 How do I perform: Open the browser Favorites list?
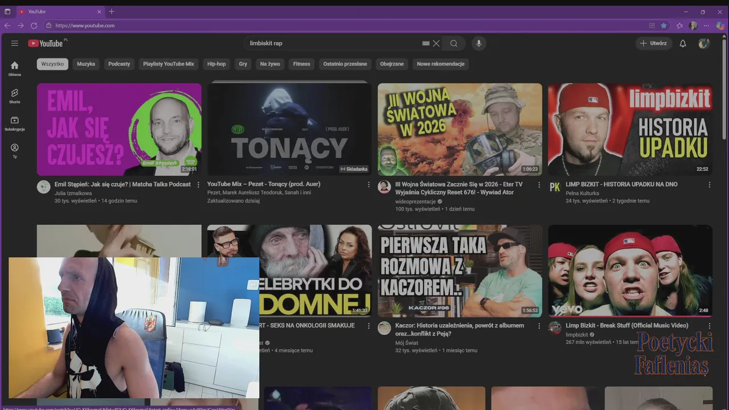pos(679,26)
